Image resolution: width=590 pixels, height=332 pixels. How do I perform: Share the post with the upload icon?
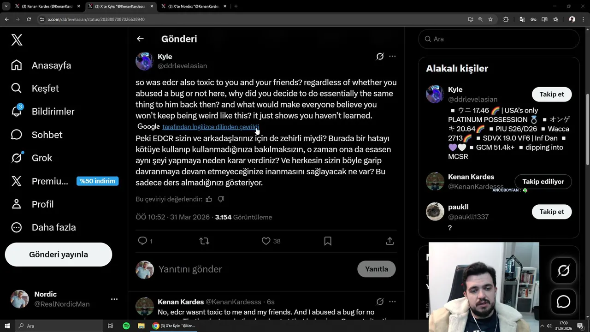389,241
